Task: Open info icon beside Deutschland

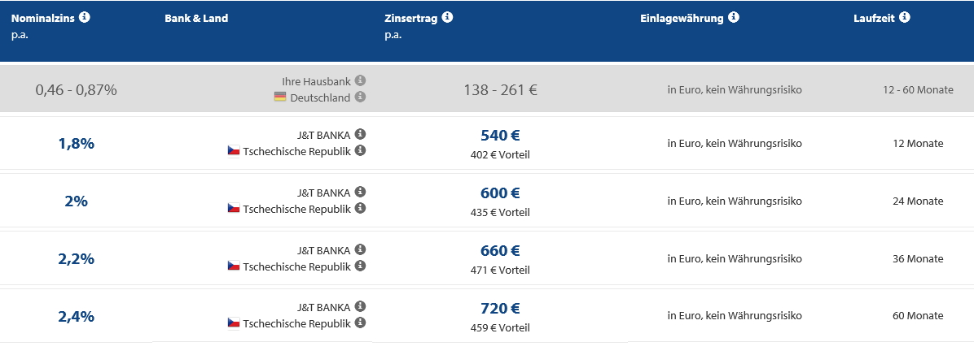Action: [x=360, y=97]
